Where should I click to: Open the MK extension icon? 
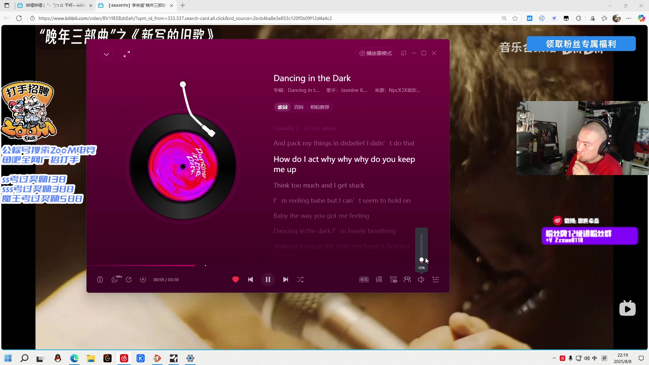[530, 18]
